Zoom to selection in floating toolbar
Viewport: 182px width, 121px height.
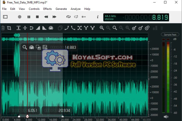point(25,47)
